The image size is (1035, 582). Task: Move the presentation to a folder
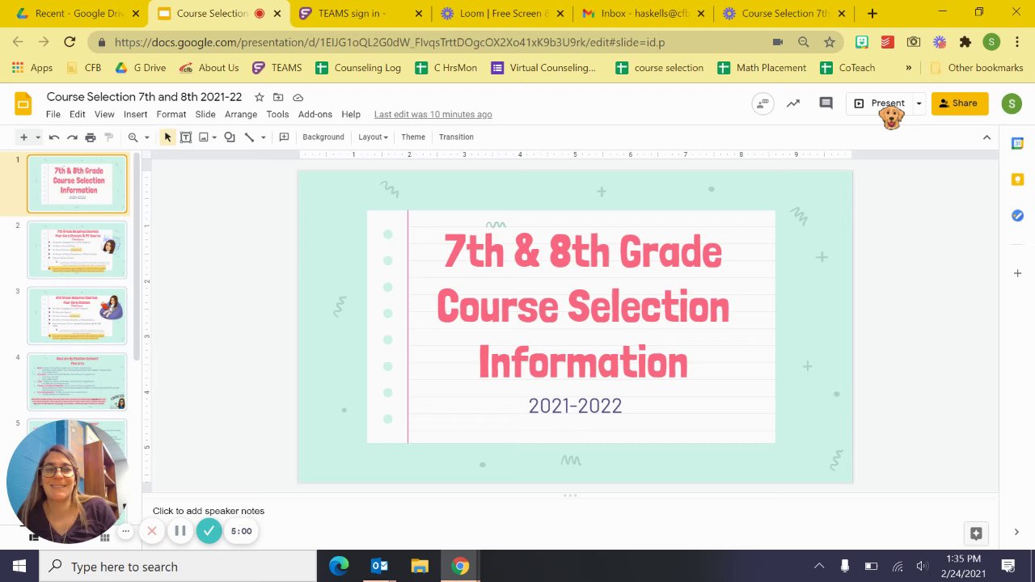[x=278, y=97]
